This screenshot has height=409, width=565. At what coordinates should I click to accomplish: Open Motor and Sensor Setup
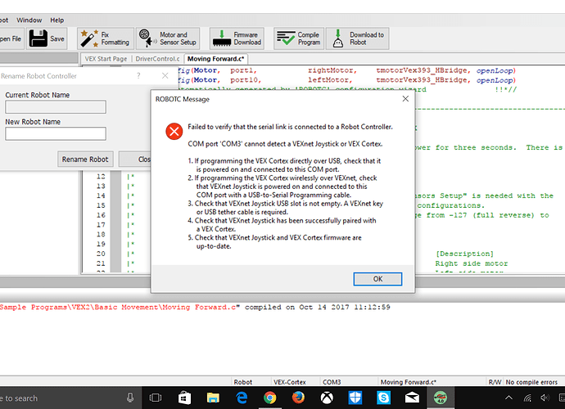pos(168,38)
